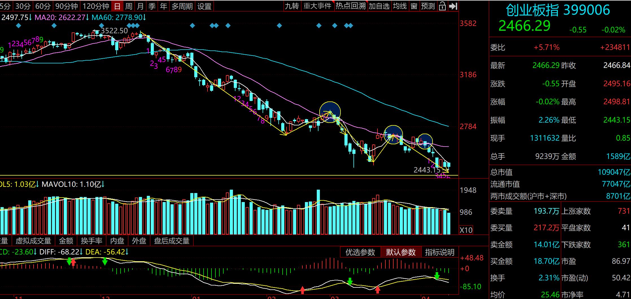Viewport: 631px width, 299px height.
Task: Click the jump-to-end arrow icon
Action: pos(453,6)
